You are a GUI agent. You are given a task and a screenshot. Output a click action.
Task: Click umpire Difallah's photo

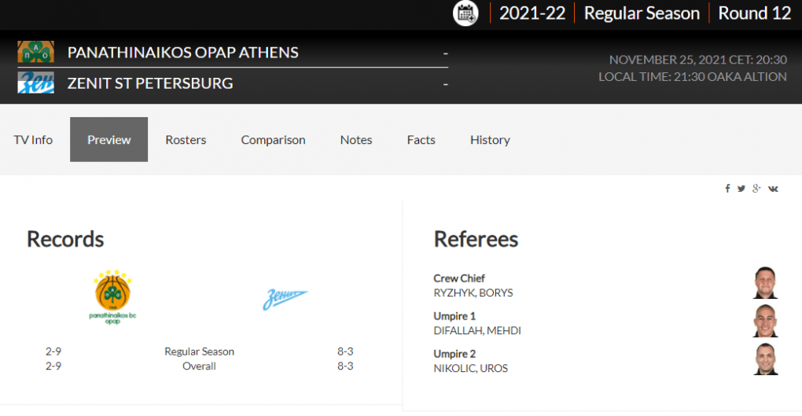coord(765,322)
